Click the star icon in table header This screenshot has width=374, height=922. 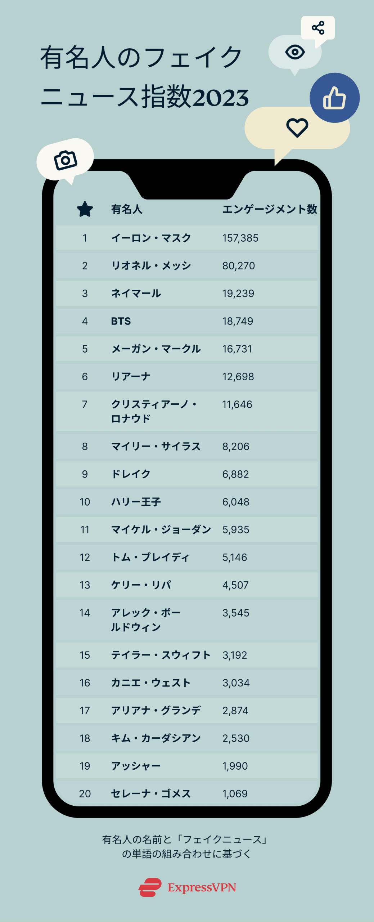(85, 209)
